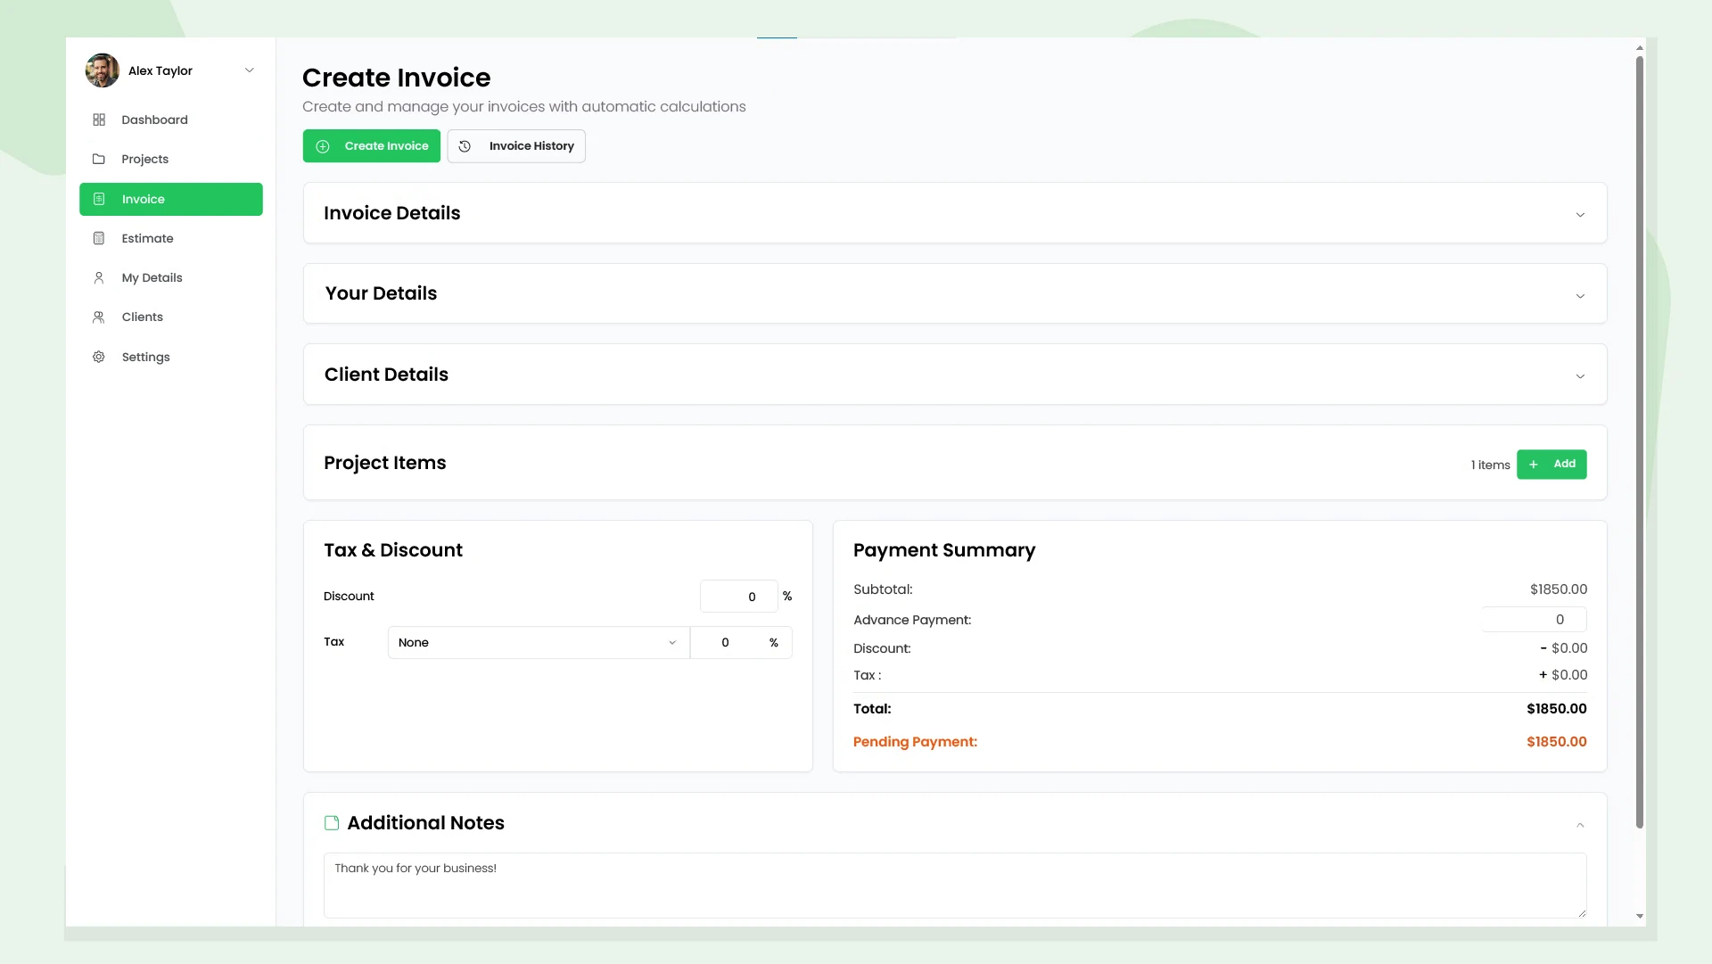
Task: Click the Estimate clipboard icon
Action: coord(98,238)
